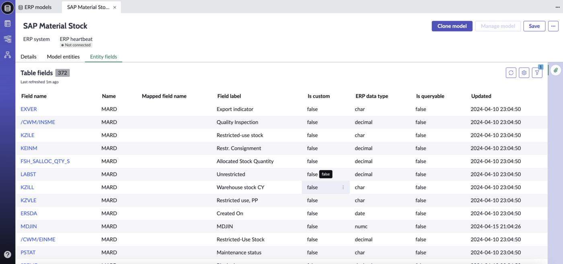Screen dimensions: 563x264
Task: Open more options next to Save
Action: click(553, 26)
